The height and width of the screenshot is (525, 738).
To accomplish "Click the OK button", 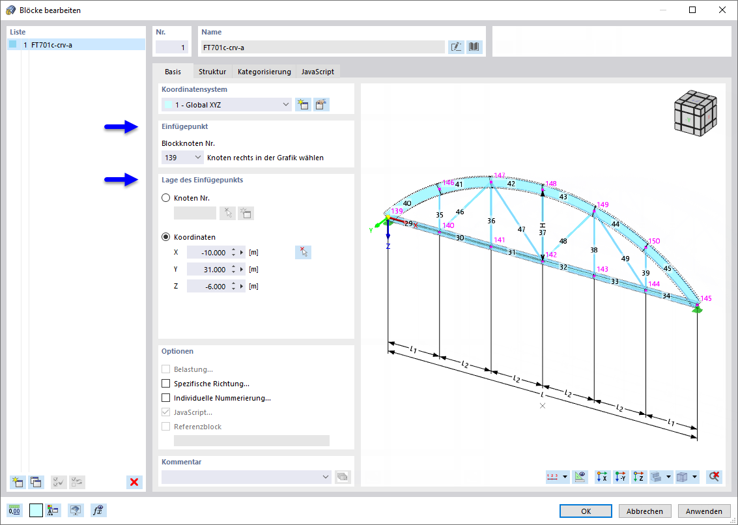I will (x=586, y=511).
